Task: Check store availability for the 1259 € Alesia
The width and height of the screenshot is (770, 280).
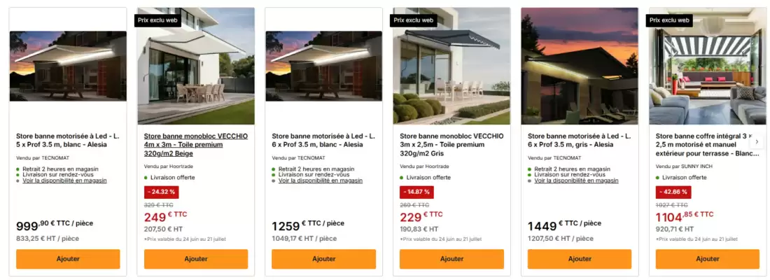Action: (x=321, y=181)
